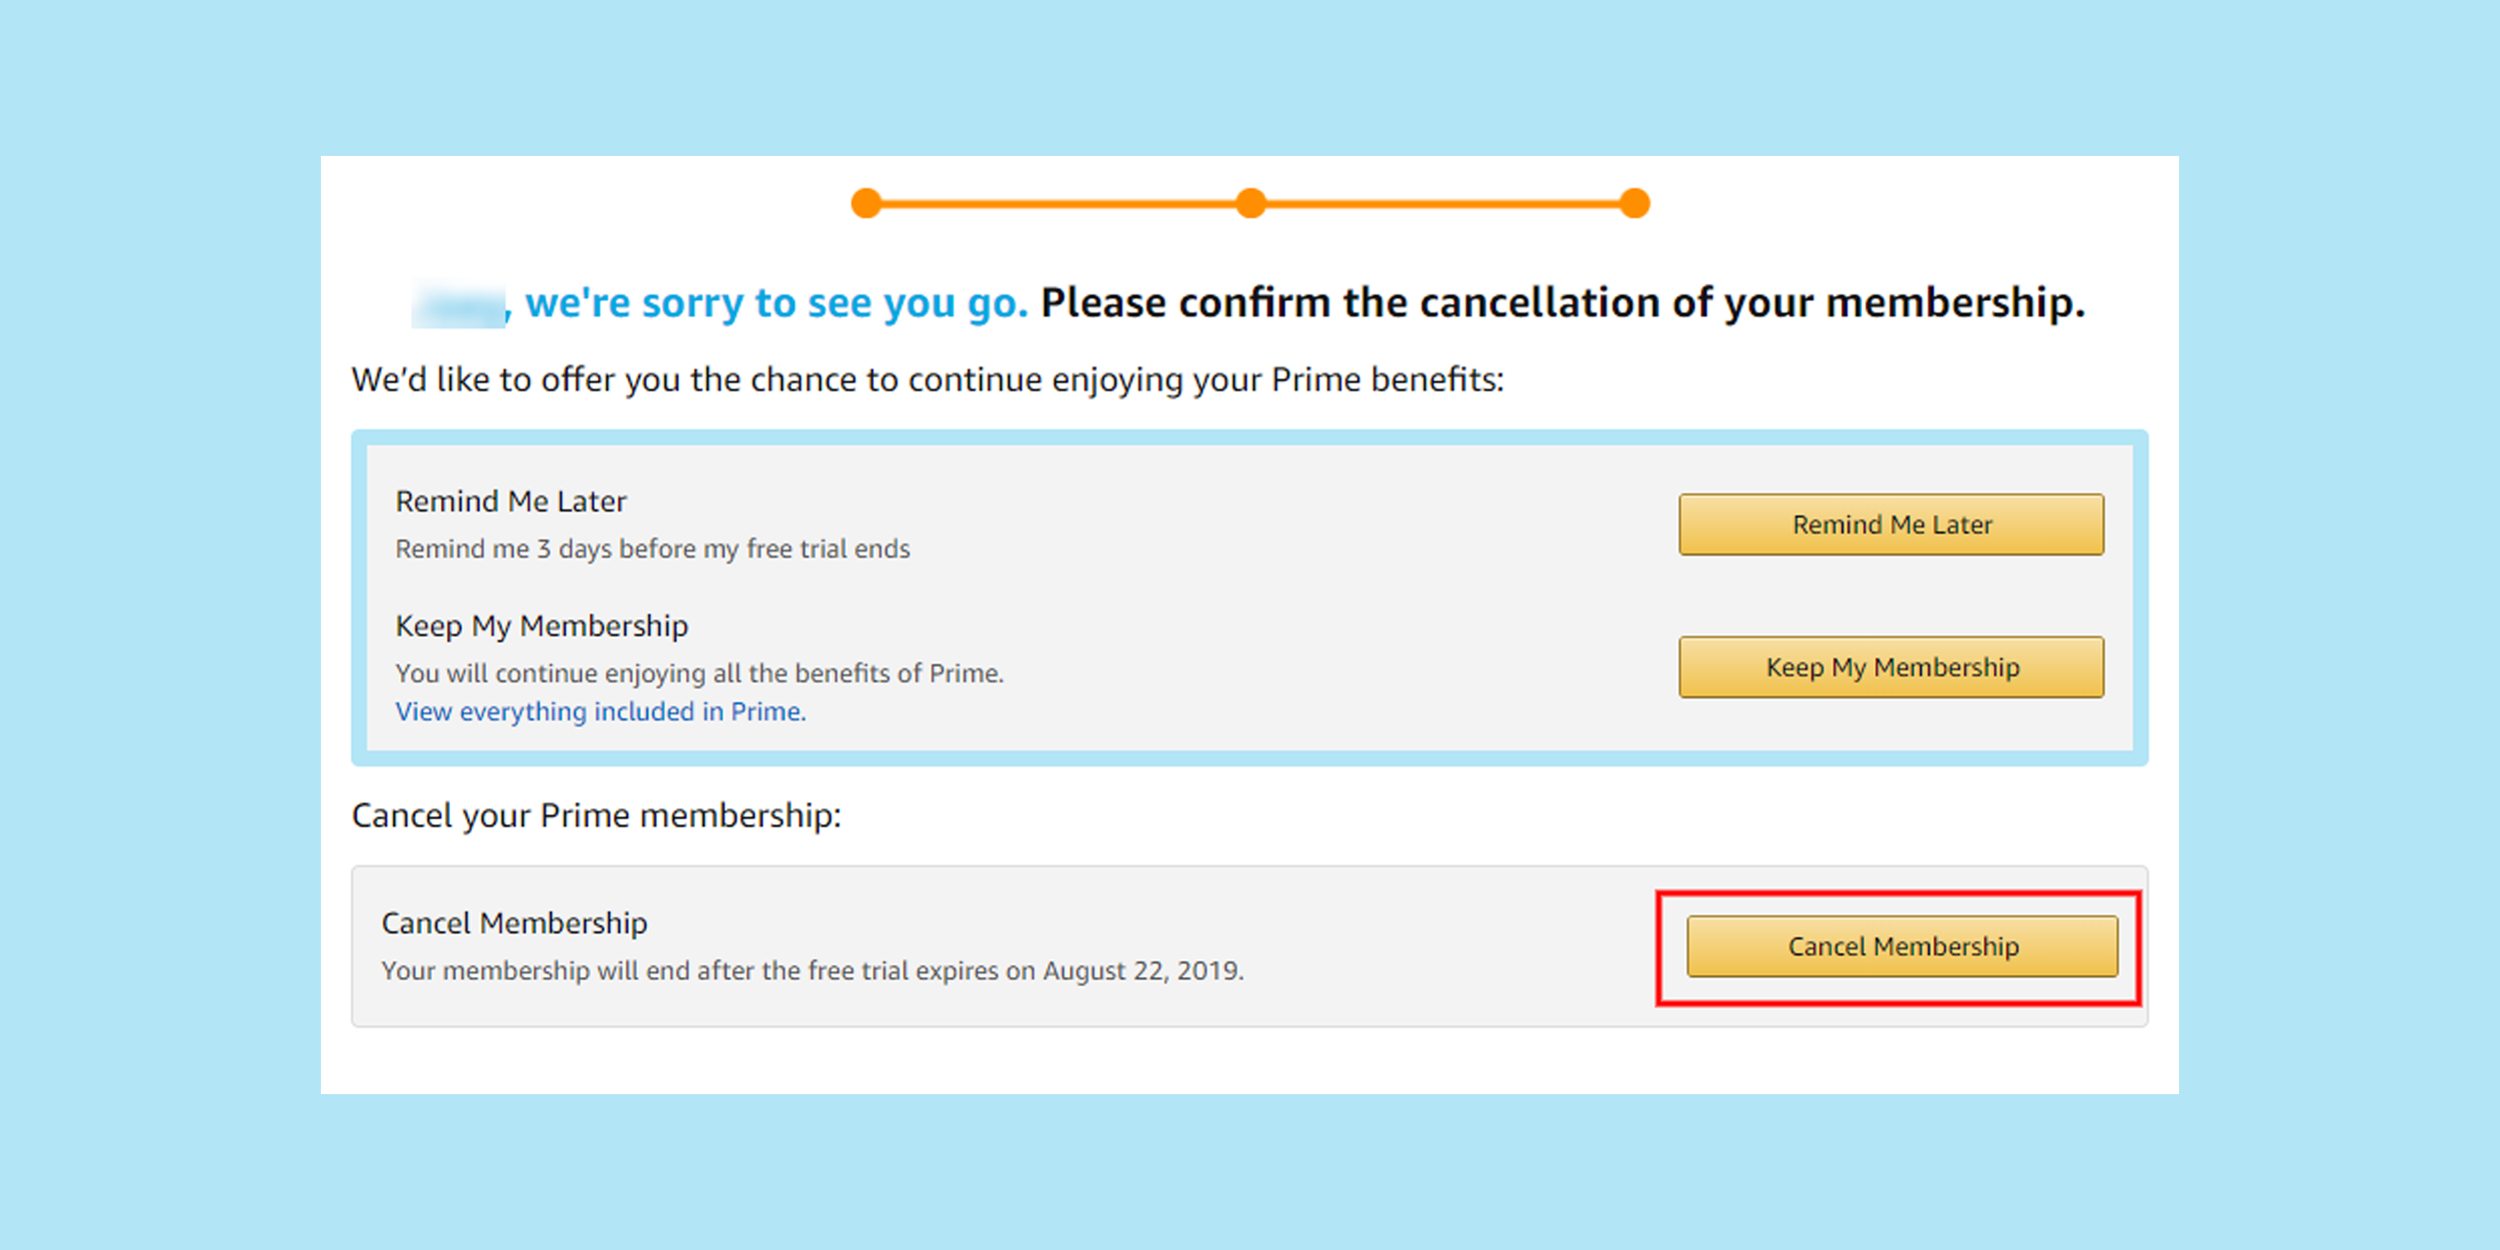Click "Remind me 3 days before" description text
Viewport: 2500px width, 1250px height.
[652, 549]
